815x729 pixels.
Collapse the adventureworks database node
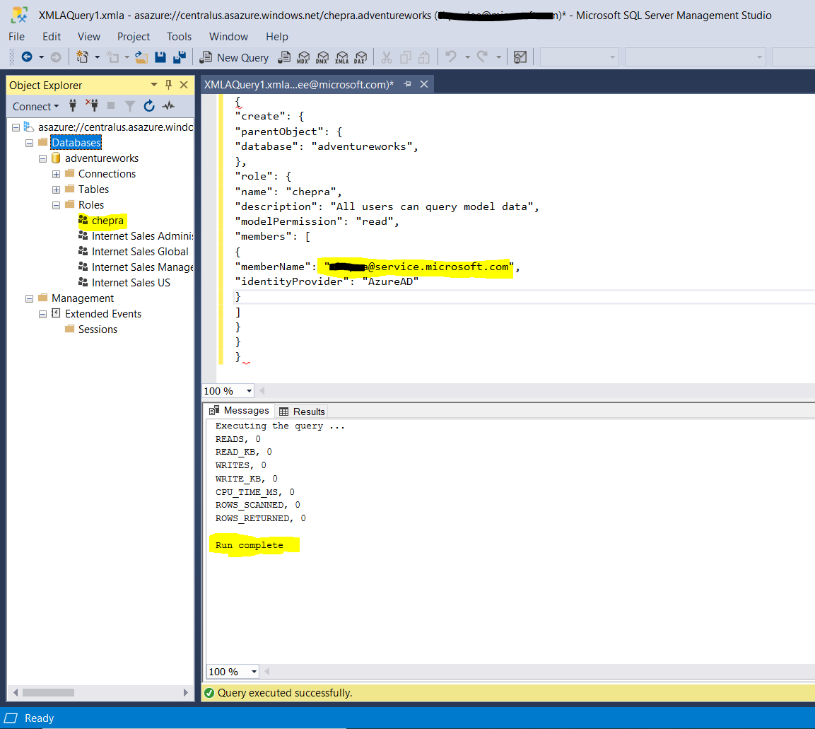pos(42,158)
